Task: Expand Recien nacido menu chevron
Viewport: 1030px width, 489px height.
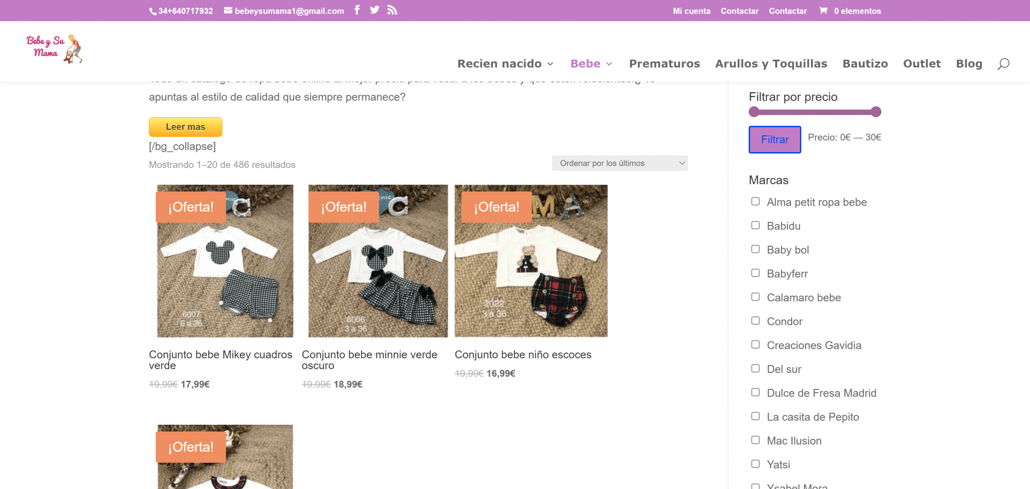Action: (x=550, y=64)
